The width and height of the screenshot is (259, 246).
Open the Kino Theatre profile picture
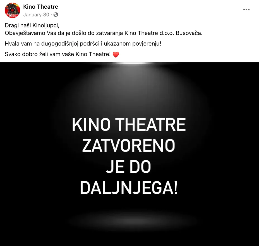(x=12, y=10)
